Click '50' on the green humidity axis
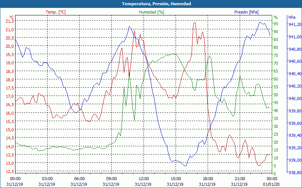 [276, 95]
